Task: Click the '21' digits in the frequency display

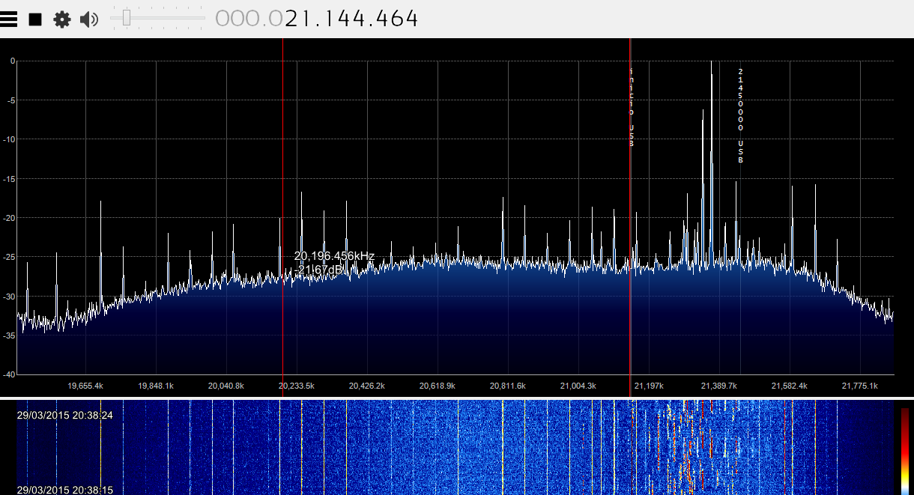Action: (x=297, y=19)
